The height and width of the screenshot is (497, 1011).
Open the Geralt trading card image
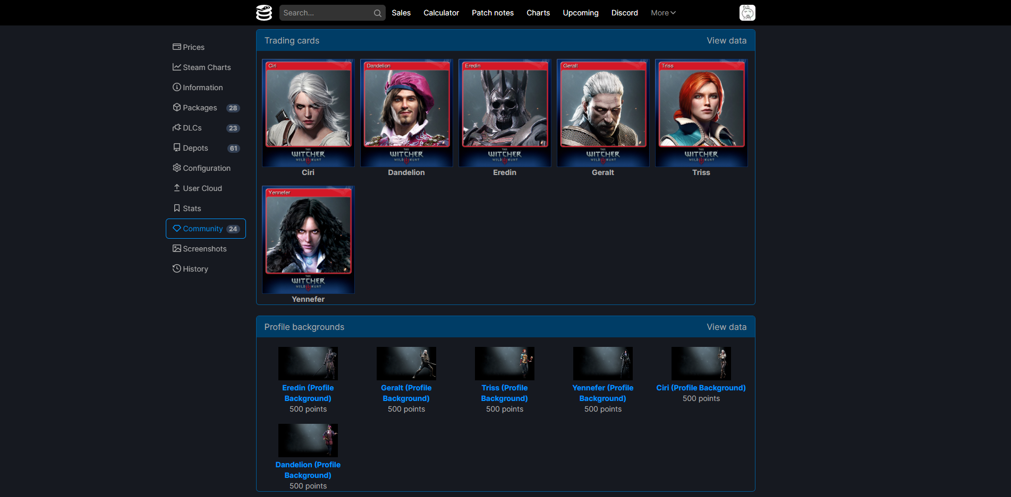[x=603, y=113]
